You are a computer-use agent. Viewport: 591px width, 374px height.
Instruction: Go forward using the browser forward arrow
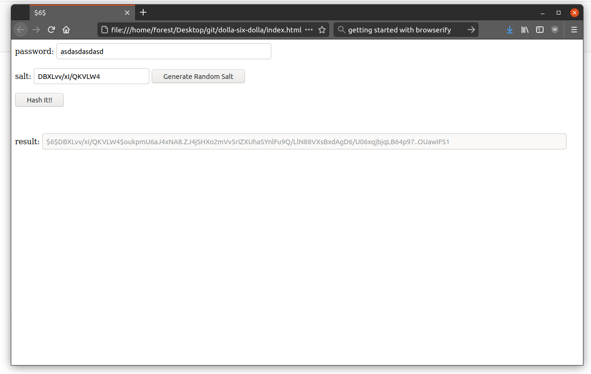tap(36, 30)
